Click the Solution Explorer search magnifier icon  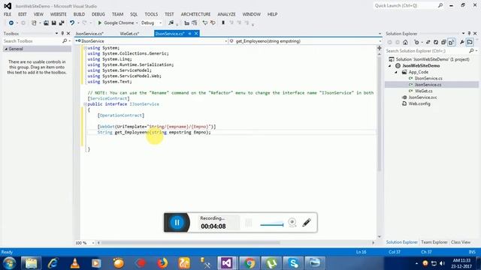coord(471,51)
